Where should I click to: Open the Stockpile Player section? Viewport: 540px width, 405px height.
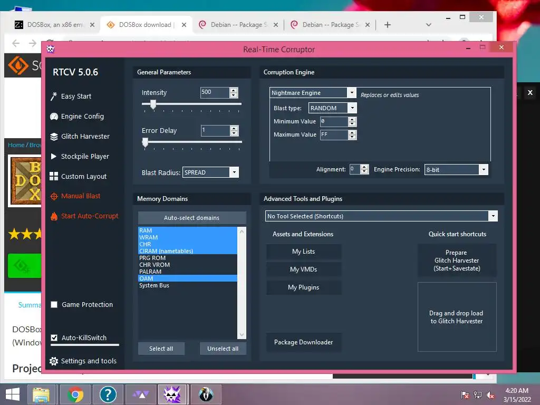85,156
